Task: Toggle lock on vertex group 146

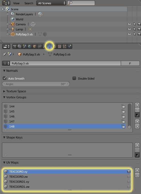Action: (123, 116)
